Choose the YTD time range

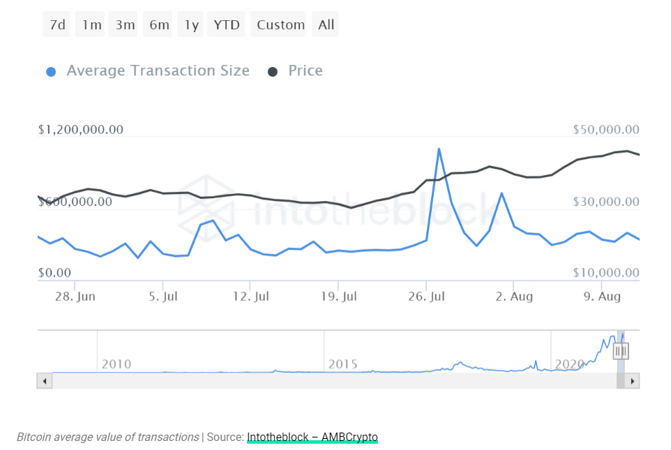(x=227, y=25)
